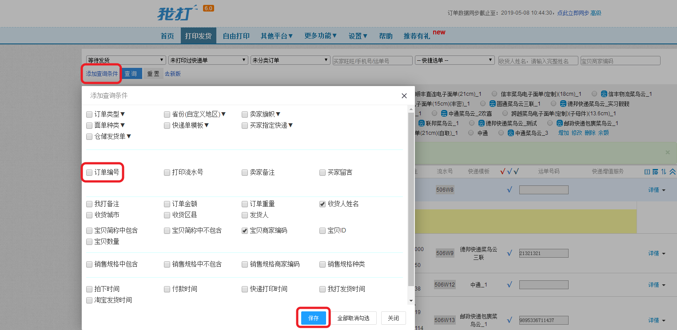Screen dimensions: 677x330
Task: Click the 关闭 button in dialog
Action: pyautogui.click(x=393, y=318)
